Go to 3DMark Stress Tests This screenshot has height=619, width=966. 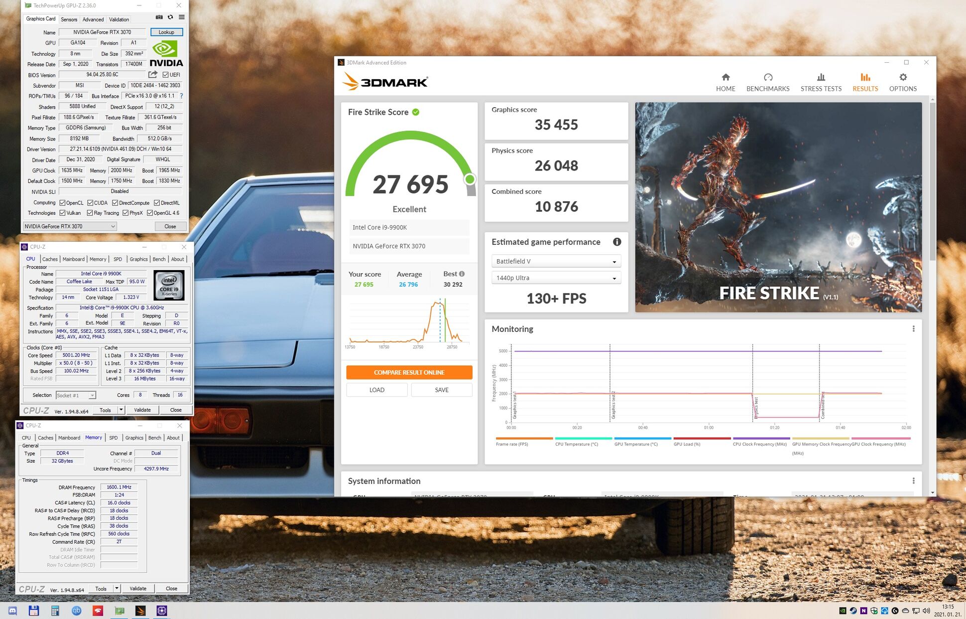tap(821, 82)
